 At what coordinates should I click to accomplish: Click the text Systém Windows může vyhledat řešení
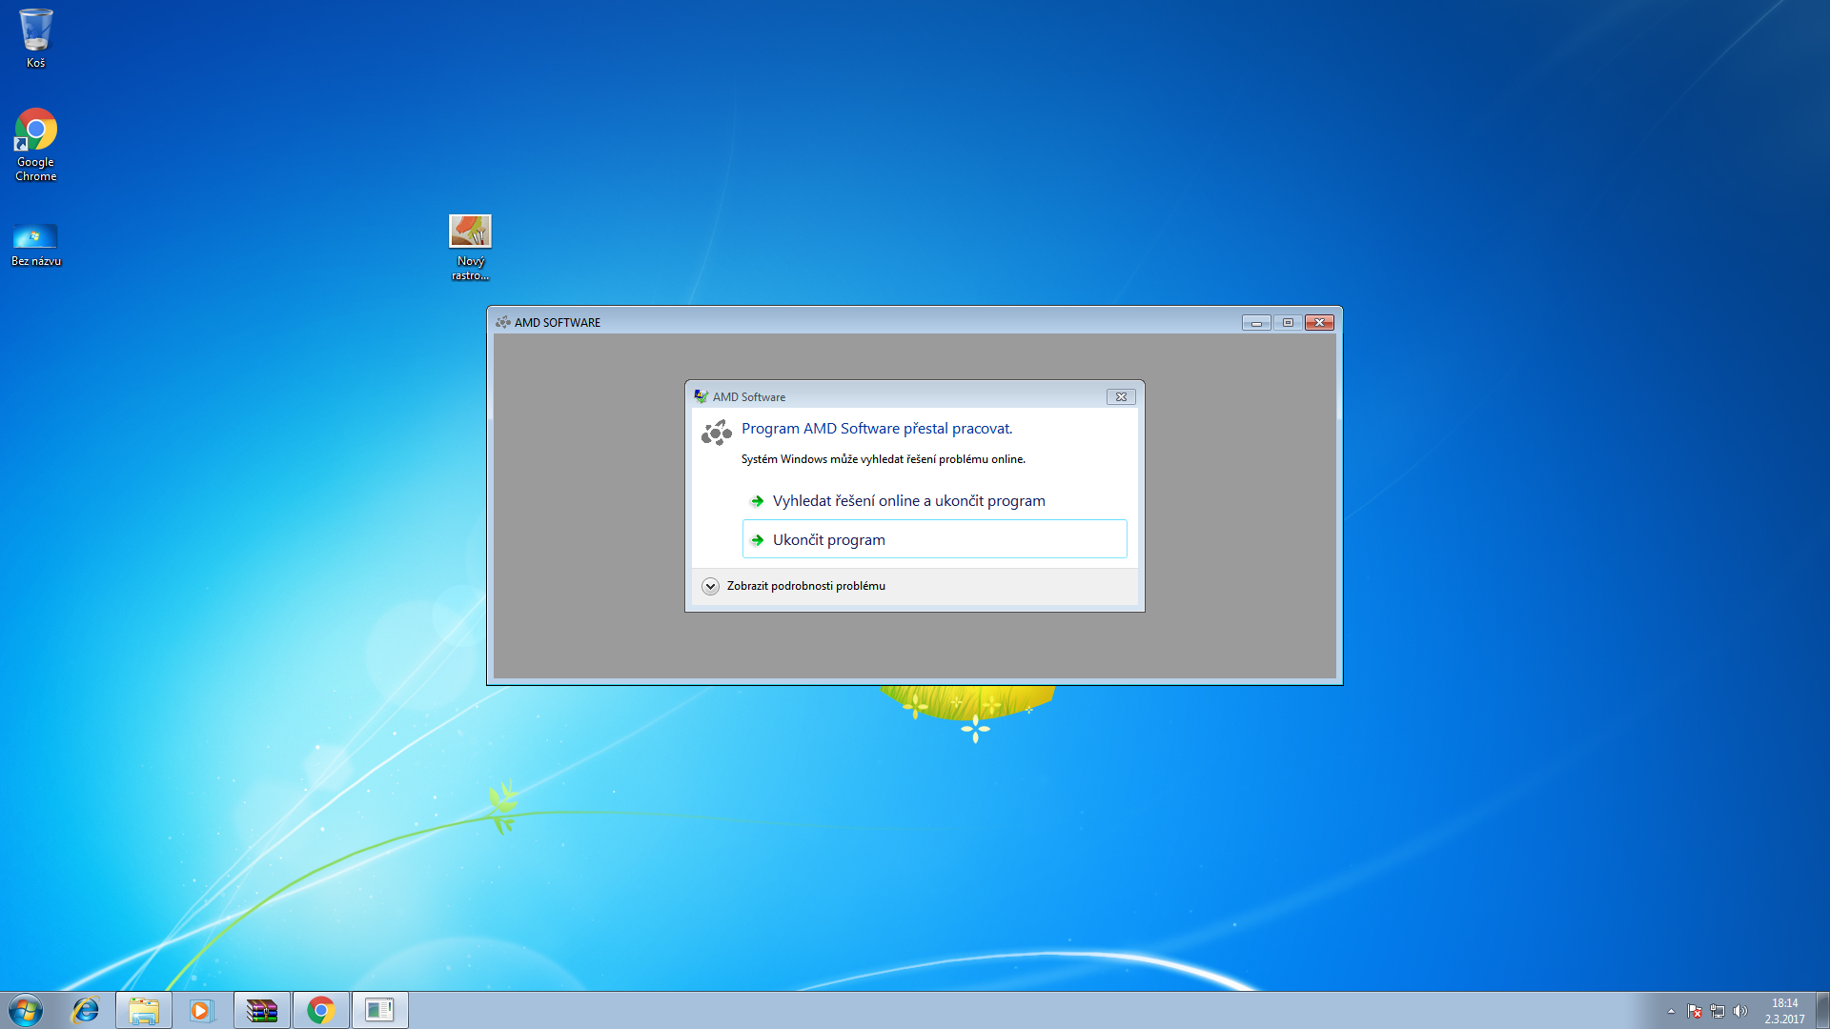click(x=883, y=459)
